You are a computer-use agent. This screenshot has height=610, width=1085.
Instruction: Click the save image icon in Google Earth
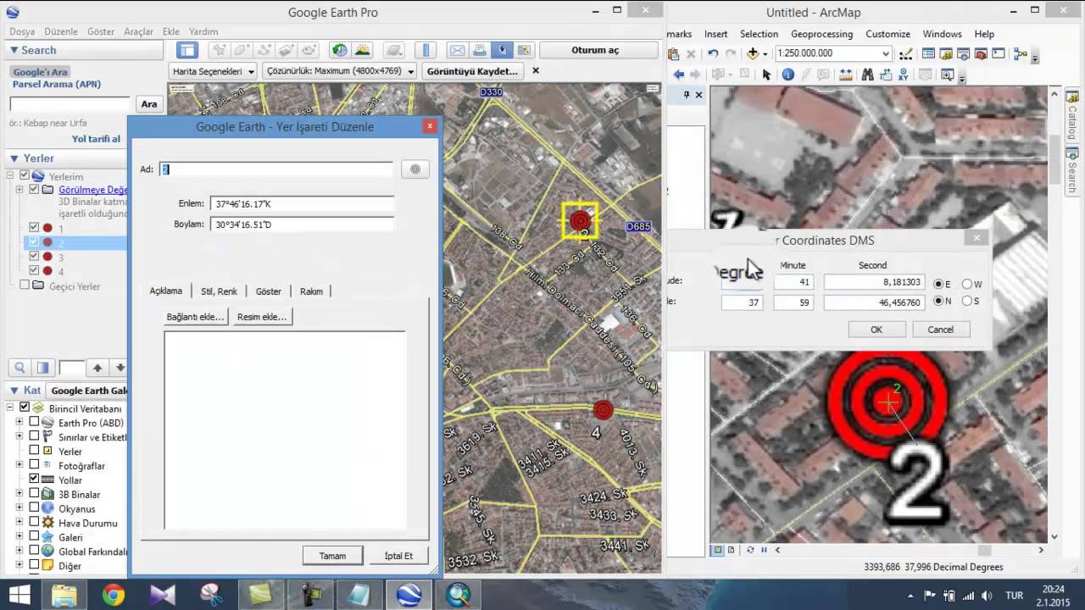(503, 50)
